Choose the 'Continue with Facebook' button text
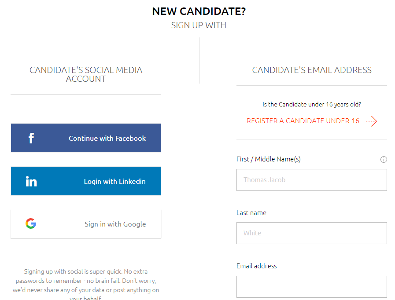Image resolution: width=395 pixels, height=300 pixels. [107, 138]
